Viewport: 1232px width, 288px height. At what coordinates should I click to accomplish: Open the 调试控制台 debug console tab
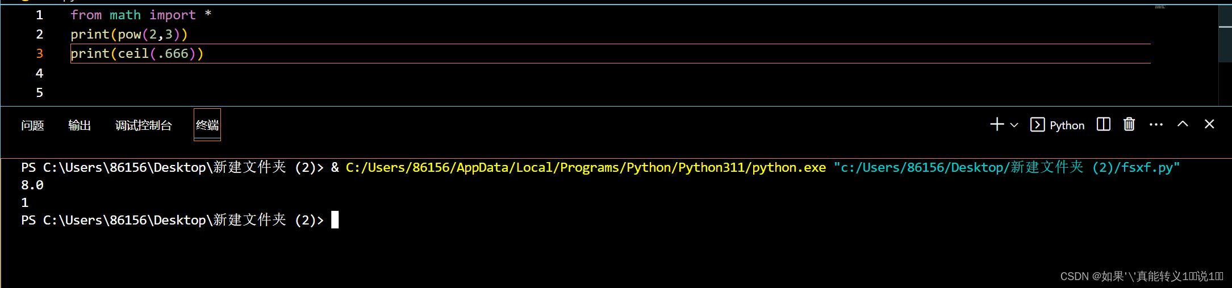click(144, 125)
